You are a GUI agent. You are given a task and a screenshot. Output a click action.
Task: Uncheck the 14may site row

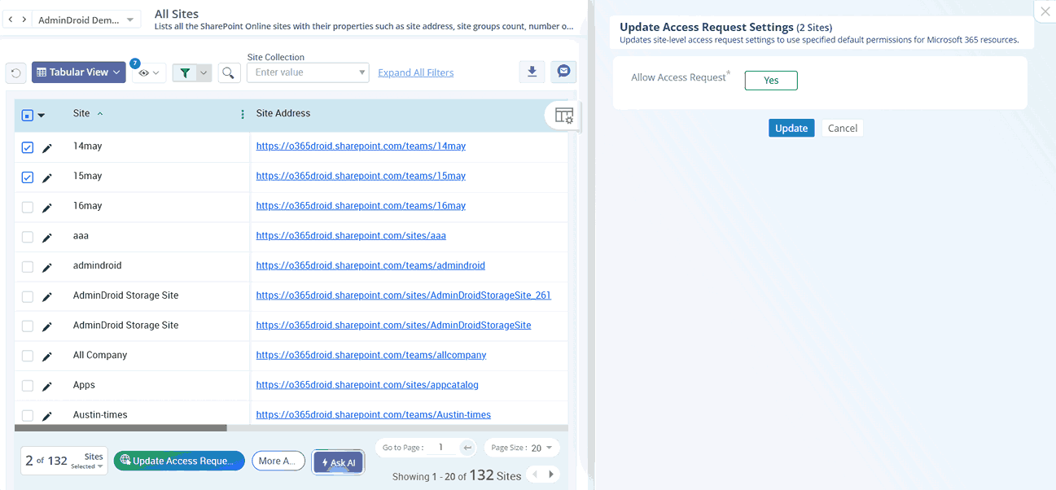pyautogui.click(x=27, y=147)
